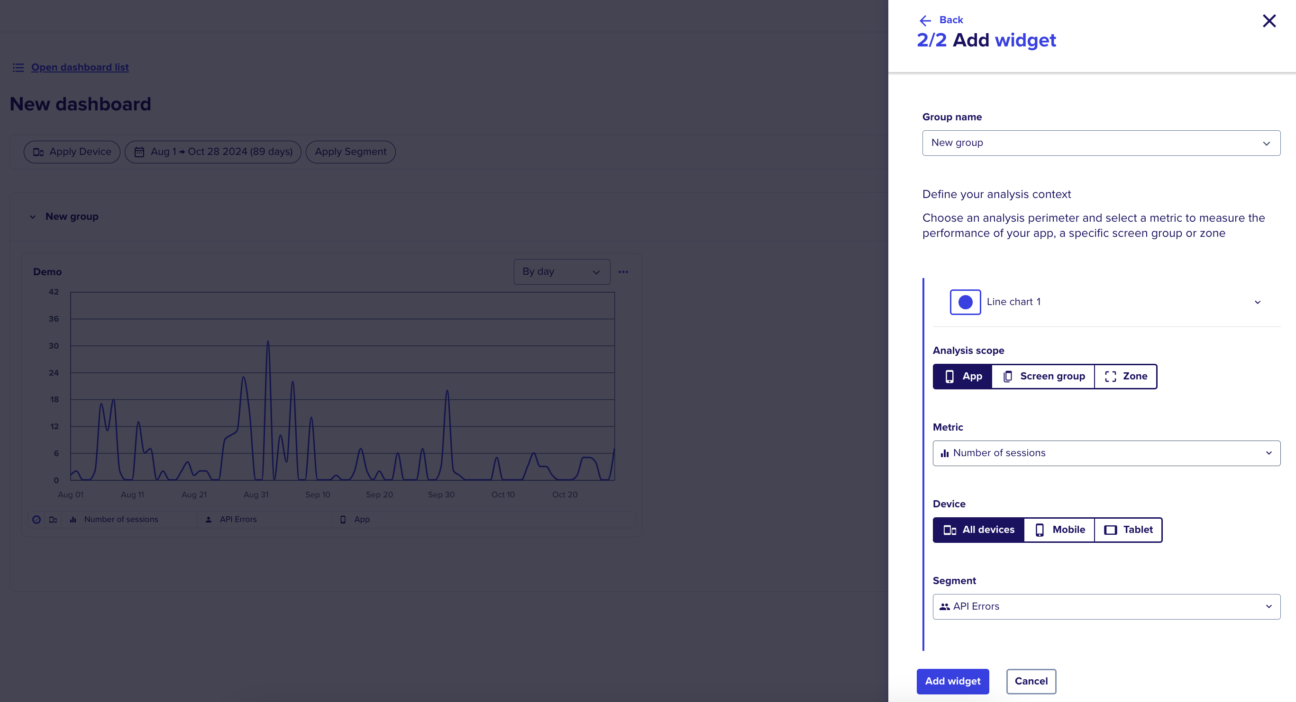Click Number of sessions legend bar icon

[x=73, y=520]
